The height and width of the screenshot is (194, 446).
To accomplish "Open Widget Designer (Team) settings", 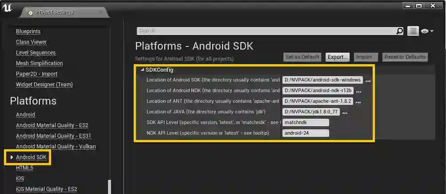I will click(x=44, y=85).
